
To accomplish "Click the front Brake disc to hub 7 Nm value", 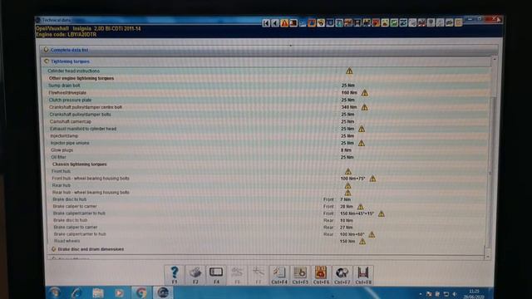I will tap(346, 199).
